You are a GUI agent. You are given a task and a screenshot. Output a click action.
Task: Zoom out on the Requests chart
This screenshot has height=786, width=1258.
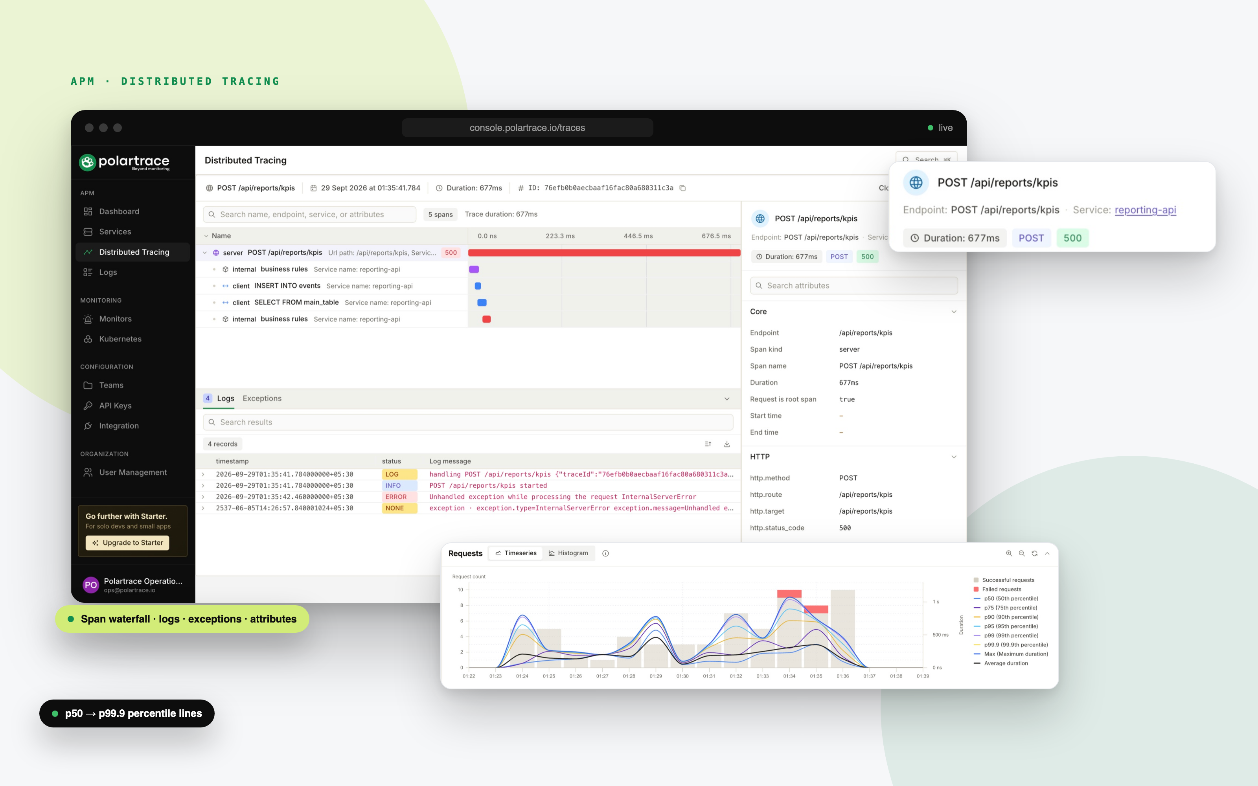(x=1022, y=553)
